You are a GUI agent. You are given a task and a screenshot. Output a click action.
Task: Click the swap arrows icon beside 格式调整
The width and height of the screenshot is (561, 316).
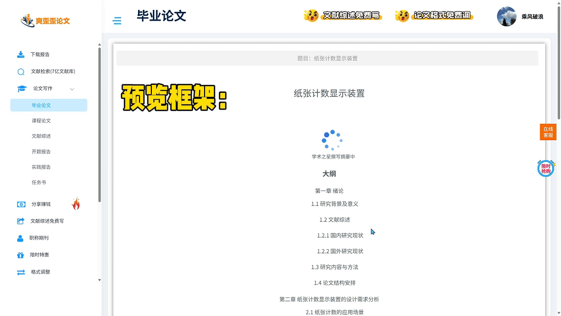tap(21, 272)
